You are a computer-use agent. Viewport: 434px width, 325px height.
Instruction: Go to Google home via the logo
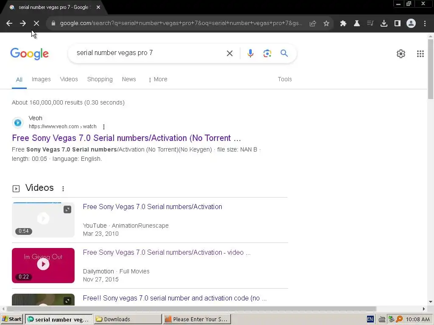29,54
